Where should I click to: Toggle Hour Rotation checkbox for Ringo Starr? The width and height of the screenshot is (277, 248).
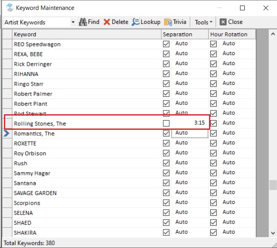[213, 84]
